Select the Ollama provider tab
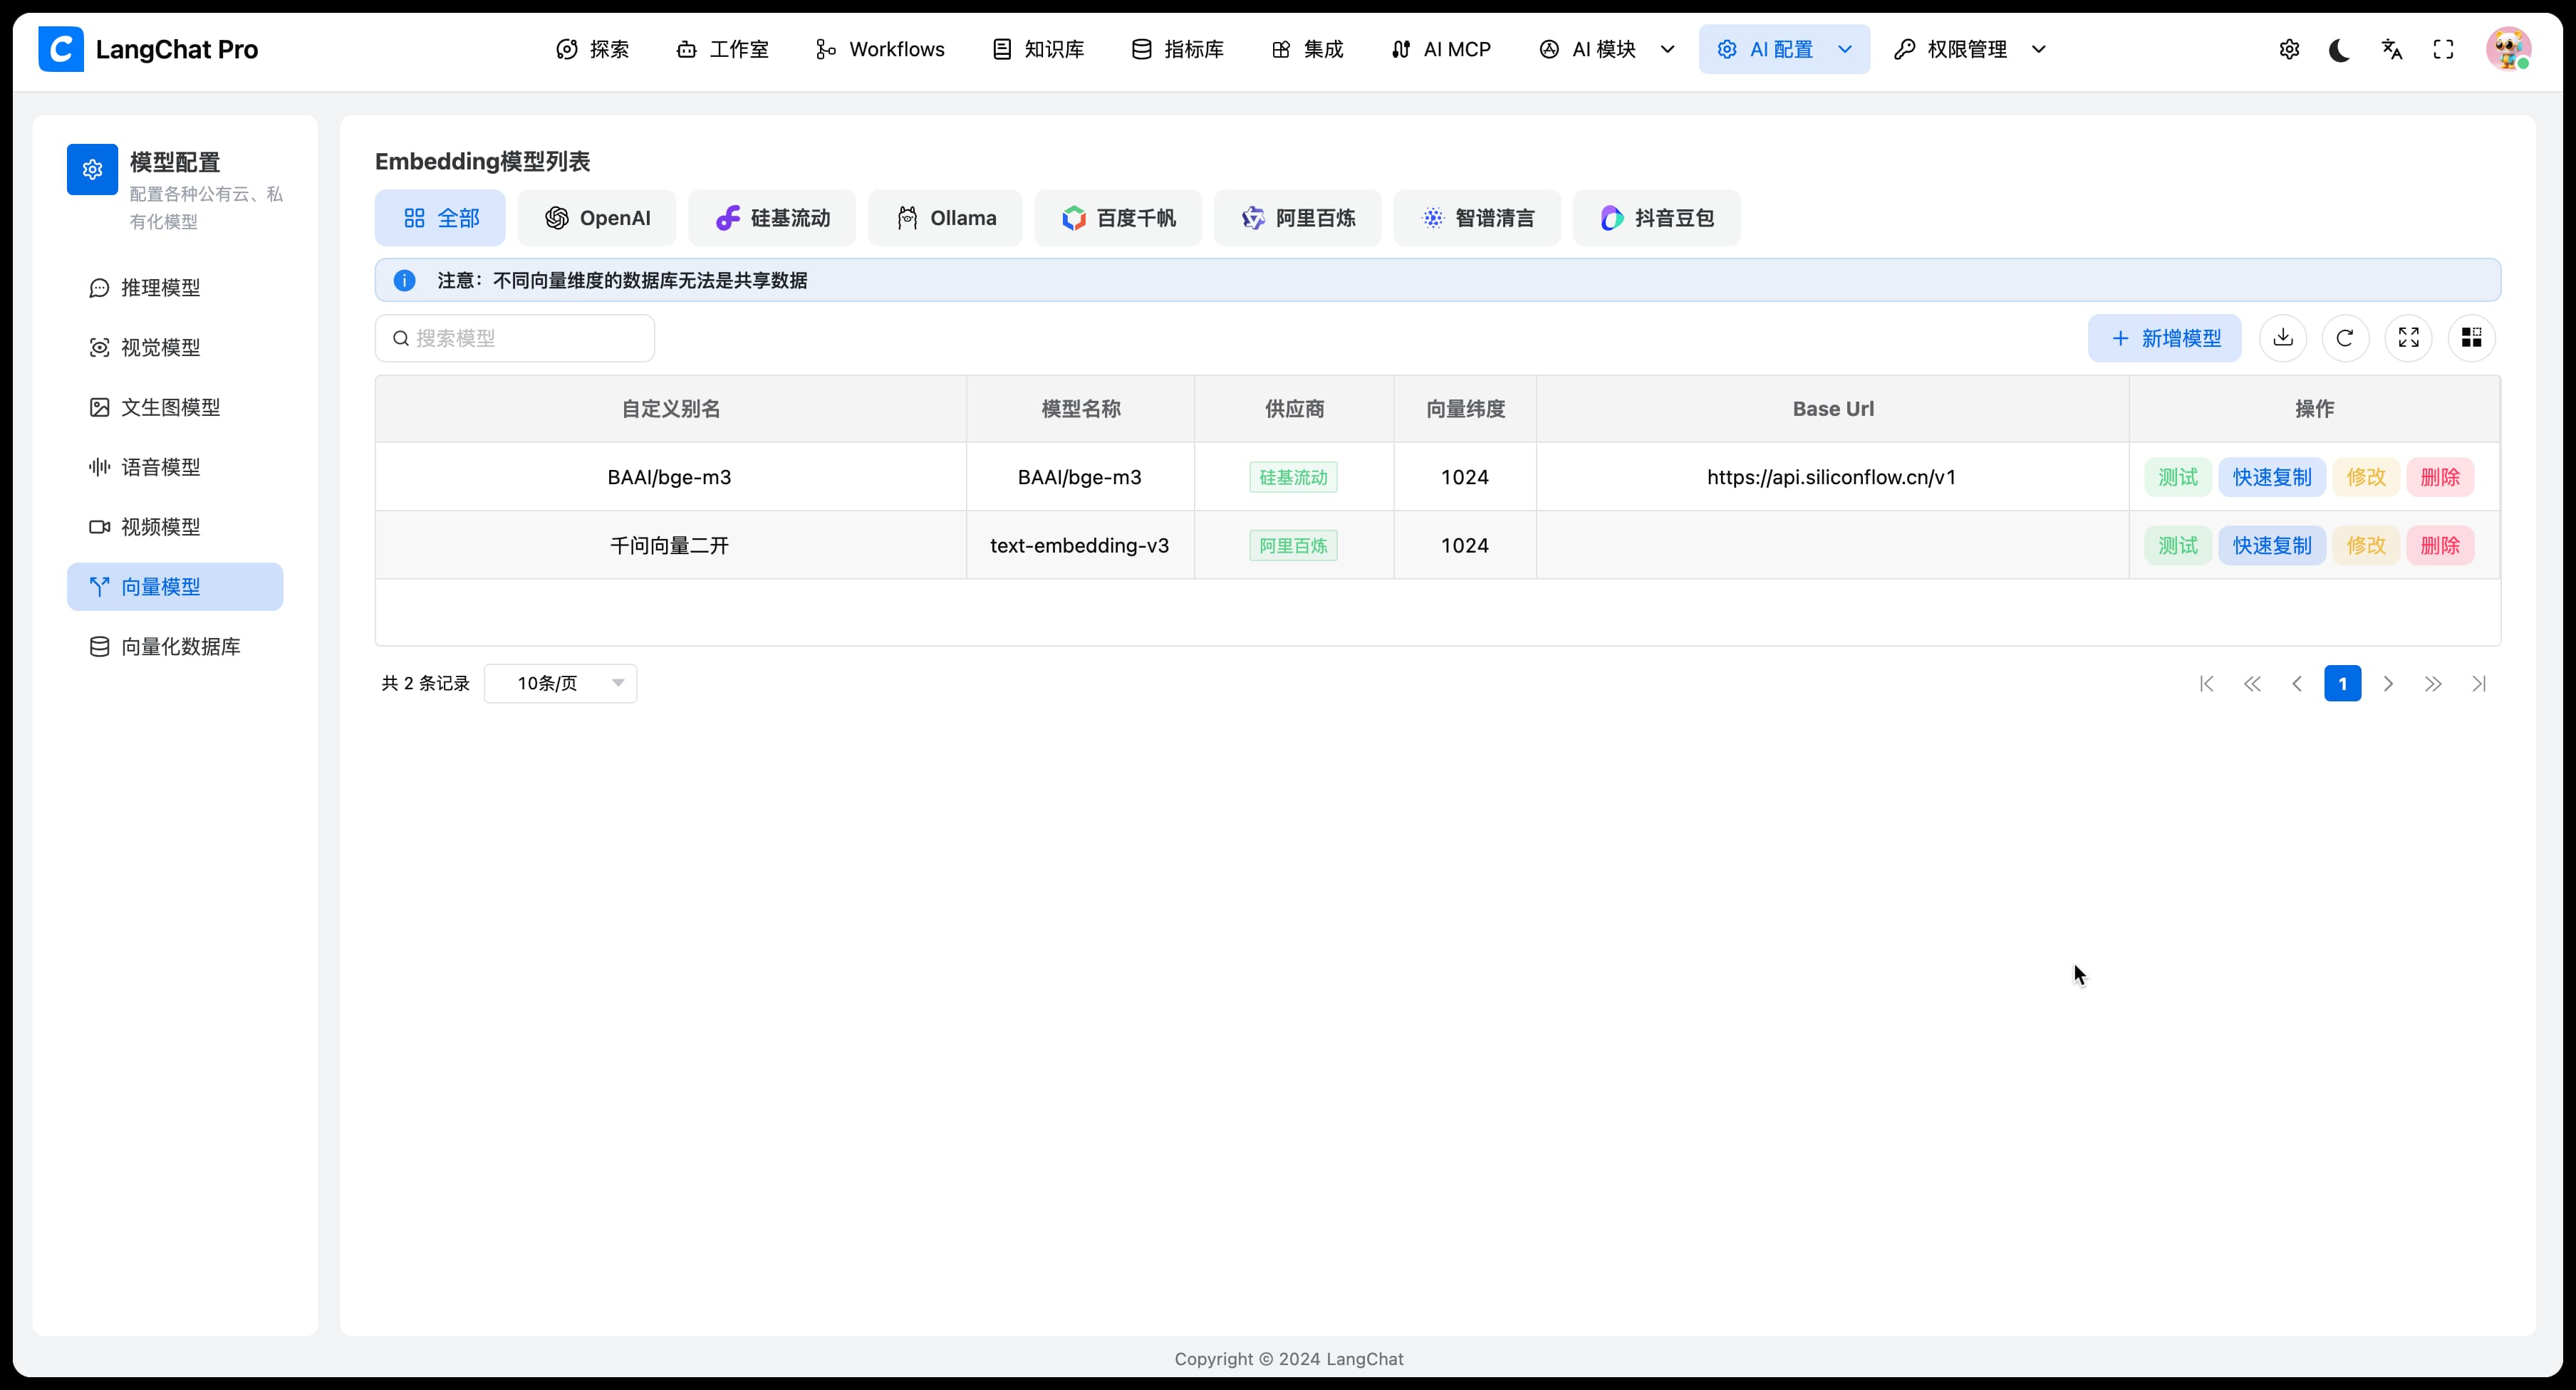Image resolution: width=2576 pixels, height=1390 pixels. point(945,218)
